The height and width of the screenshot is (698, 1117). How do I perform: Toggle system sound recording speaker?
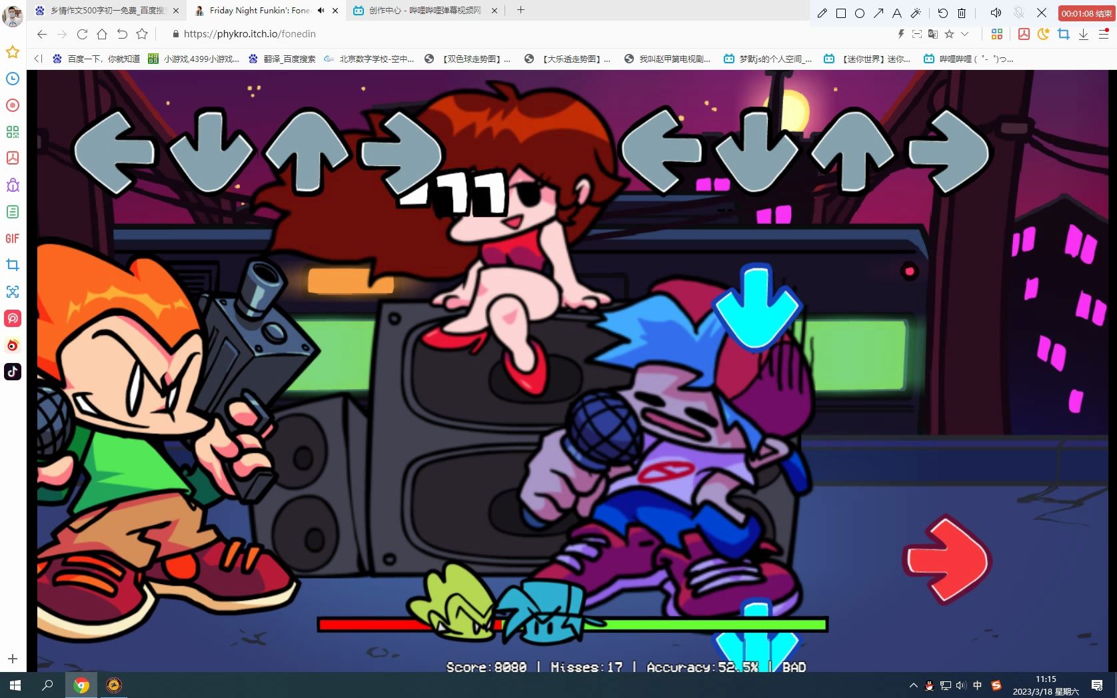(x=996, y=13)
